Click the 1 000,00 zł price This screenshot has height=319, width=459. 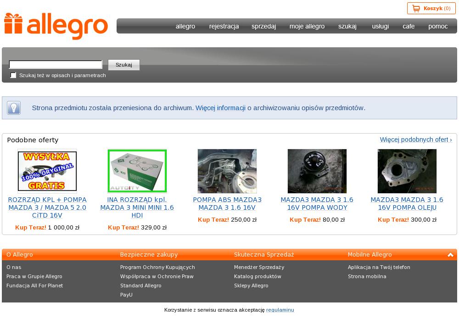(63, 227)
